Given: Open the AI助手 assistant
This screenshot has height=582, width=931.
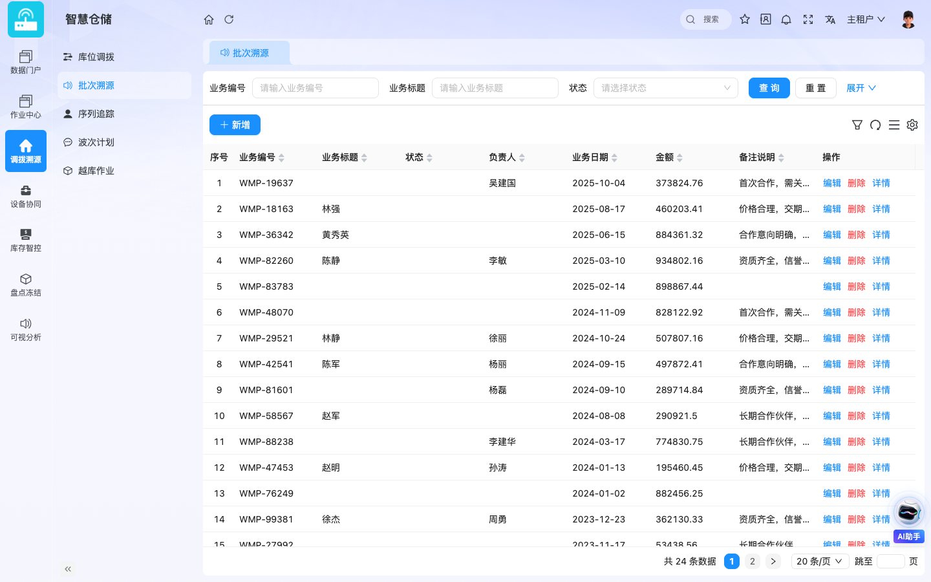Looking at the screenshot, I should (908, 519).
